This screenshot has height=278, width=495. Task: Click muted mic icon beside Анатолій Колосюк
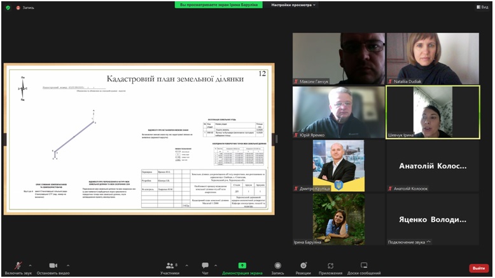pyautogui.click(x=390, y=189)
